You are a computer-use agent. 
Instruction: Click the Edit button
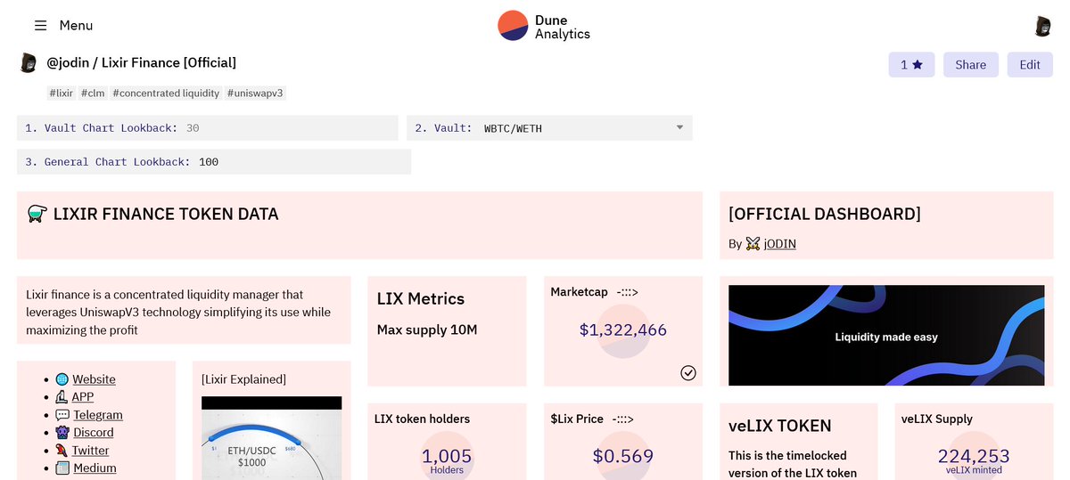[x=1030, y=65]
